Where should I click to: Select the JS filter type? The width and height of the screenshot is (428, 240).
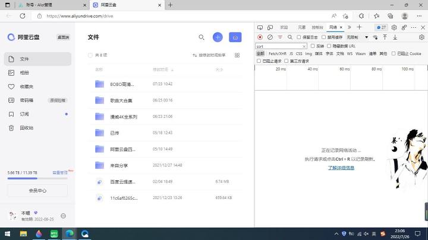pos(291,53)
